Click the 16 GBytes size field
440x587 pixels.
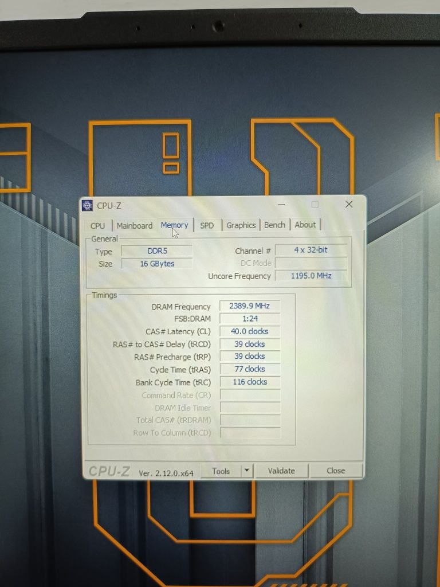pyautogui.click(x=157, y=264)
